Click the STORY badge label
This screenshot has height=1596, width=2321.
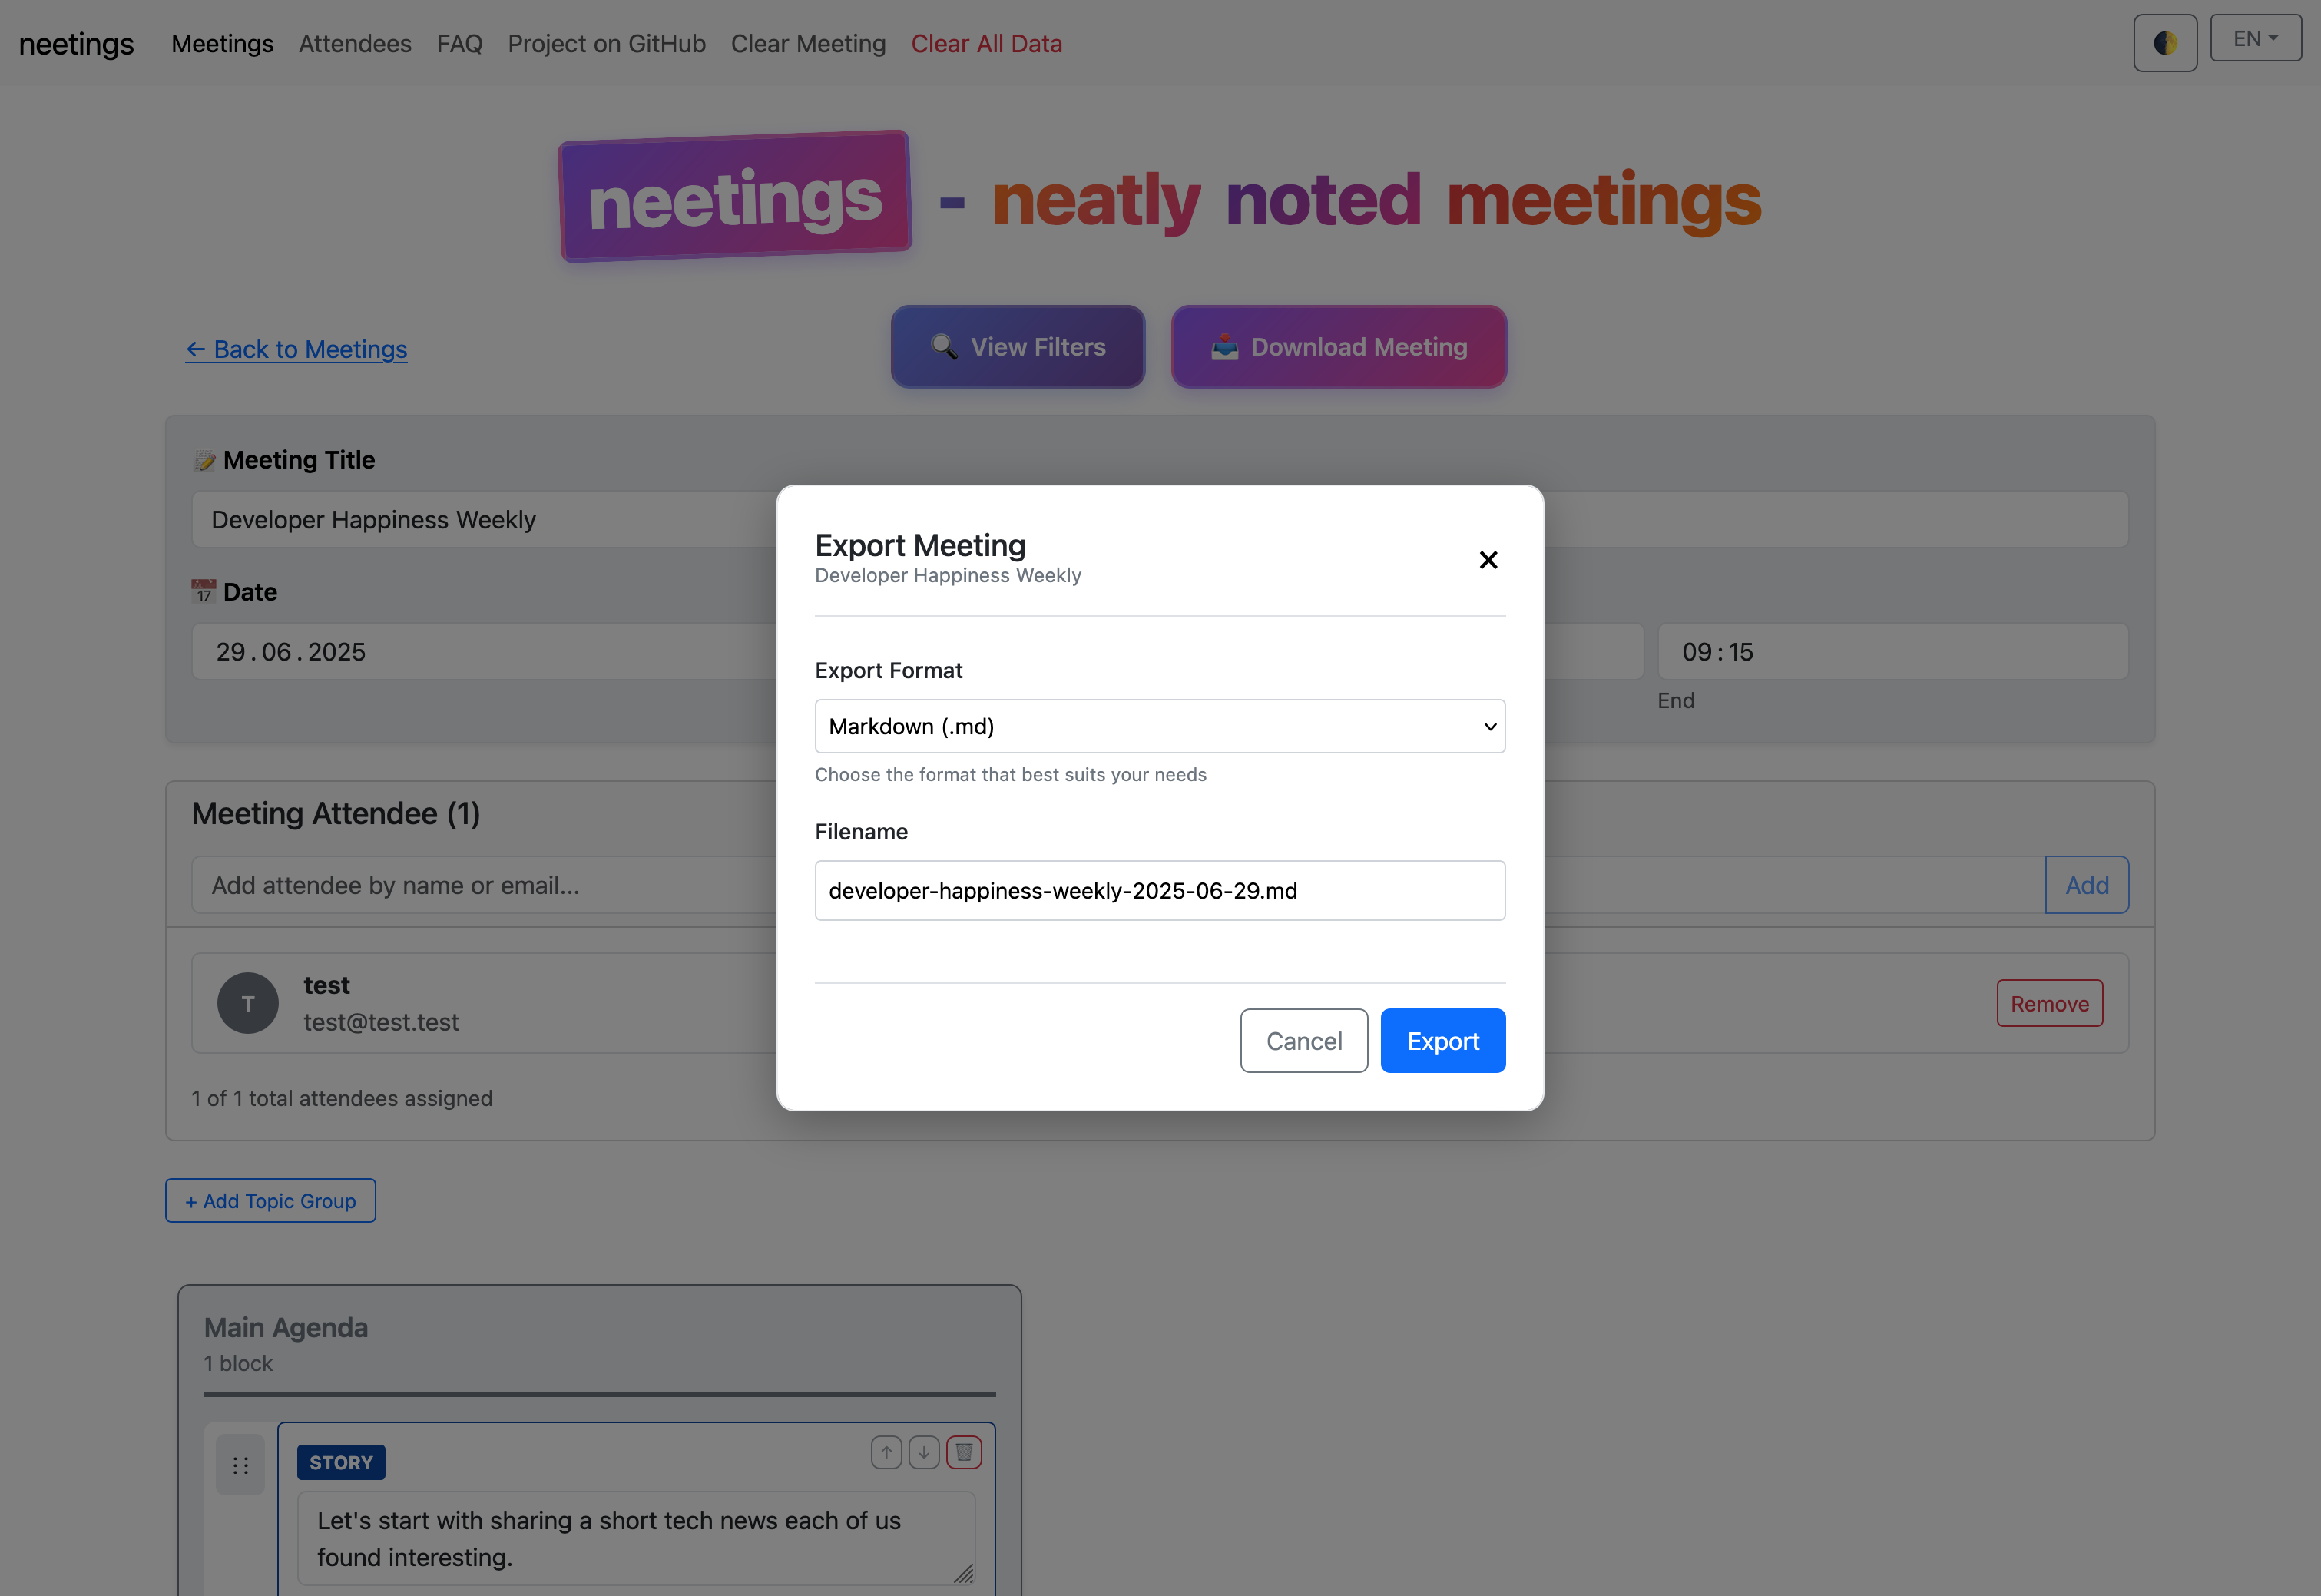tap(341, 1462)
